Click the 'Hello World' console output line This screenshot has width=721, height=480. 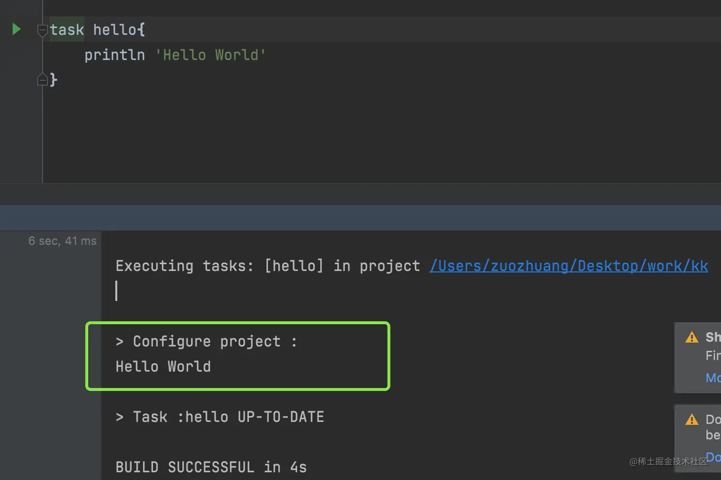click(163, 367)
